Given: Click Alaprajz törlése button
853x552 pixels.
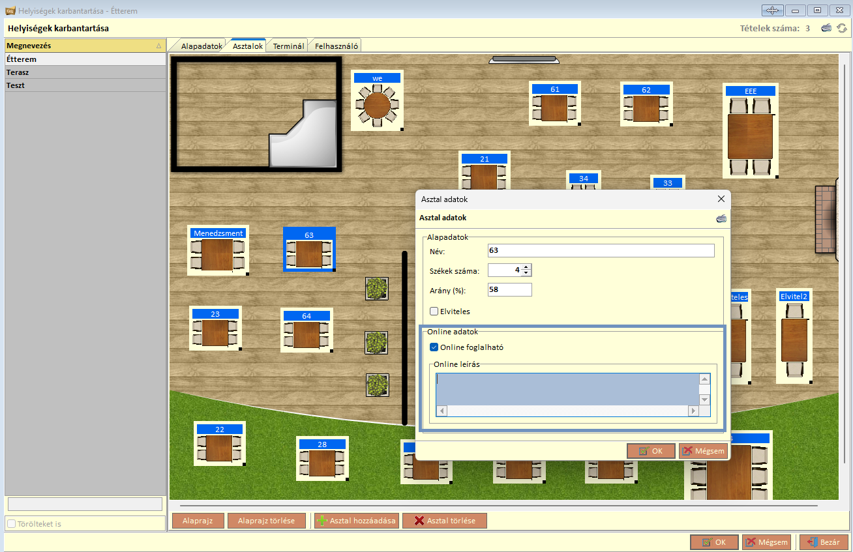Looking at the screenshot, I should coord(267,521).
